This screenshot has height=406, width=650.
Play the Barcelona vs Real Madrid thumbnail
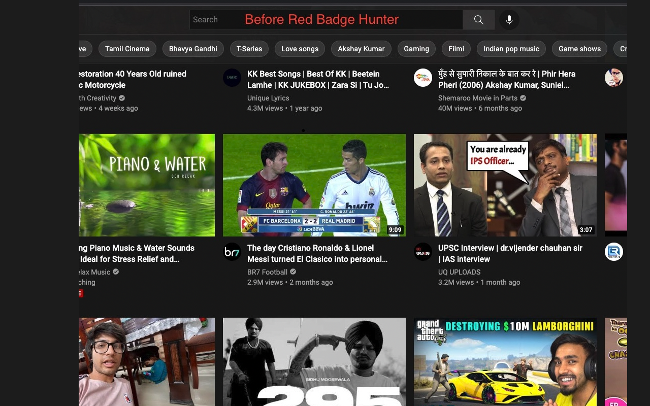point(314,185)
